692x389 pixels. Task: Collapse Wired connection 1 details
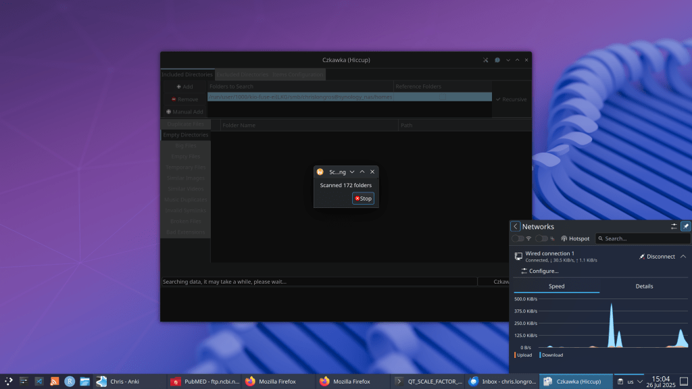click(x=683, y=257)
